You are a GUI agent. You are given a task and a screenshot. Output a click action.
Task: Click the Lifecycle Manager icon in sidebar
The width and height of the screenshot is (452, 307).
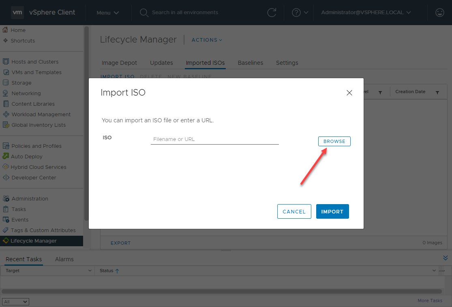click(x=6, y=241)
